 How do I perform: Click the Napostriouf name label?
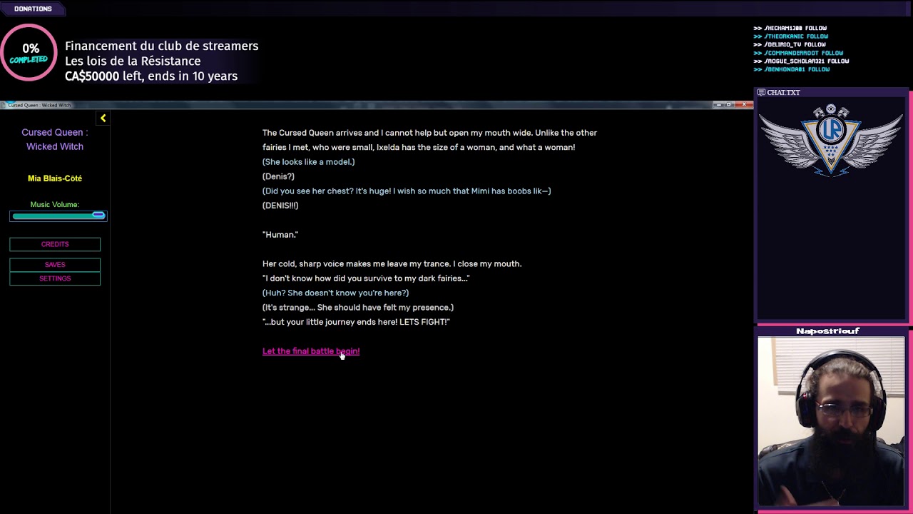[827, 331]
